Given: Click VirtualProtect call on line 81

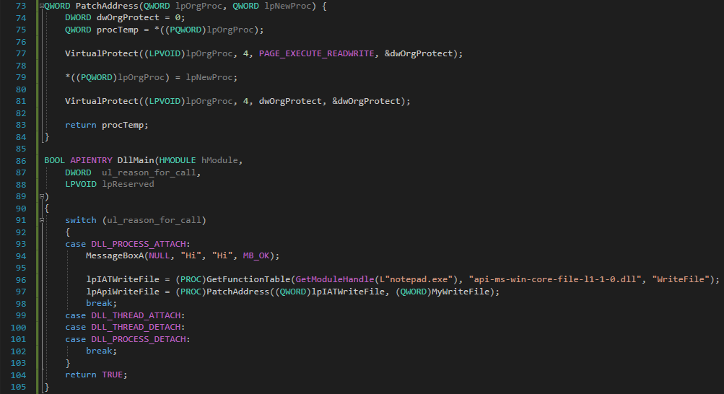Looking at the screenshot, I should click(x=102, y=101).
